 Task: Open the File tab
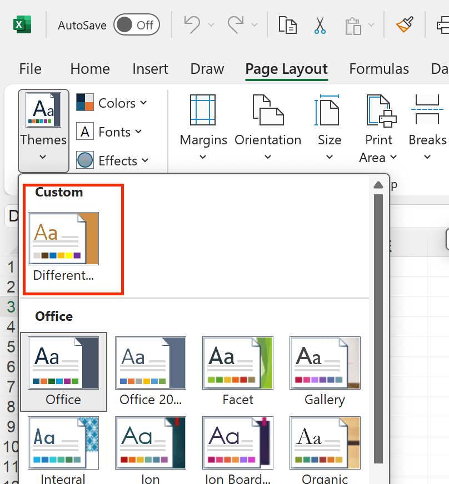(x=30, y=68)
